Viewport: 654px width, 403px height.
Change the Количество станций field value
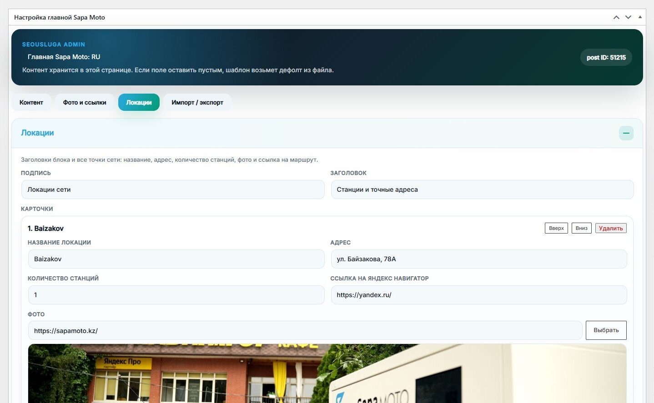point(176,295)
